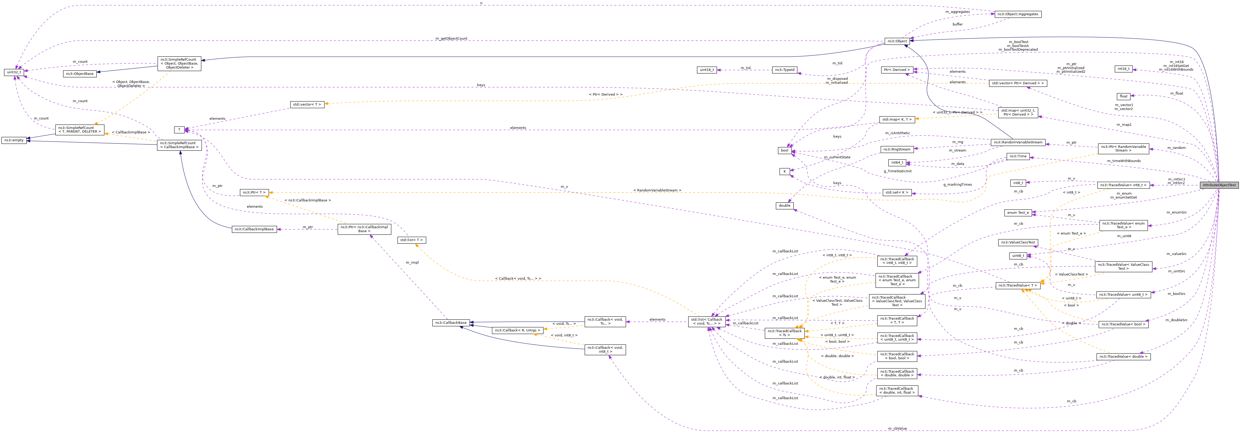Open the std::map< K, T > node
Viewport: 1240px width, 432px height.
point(897,120)
